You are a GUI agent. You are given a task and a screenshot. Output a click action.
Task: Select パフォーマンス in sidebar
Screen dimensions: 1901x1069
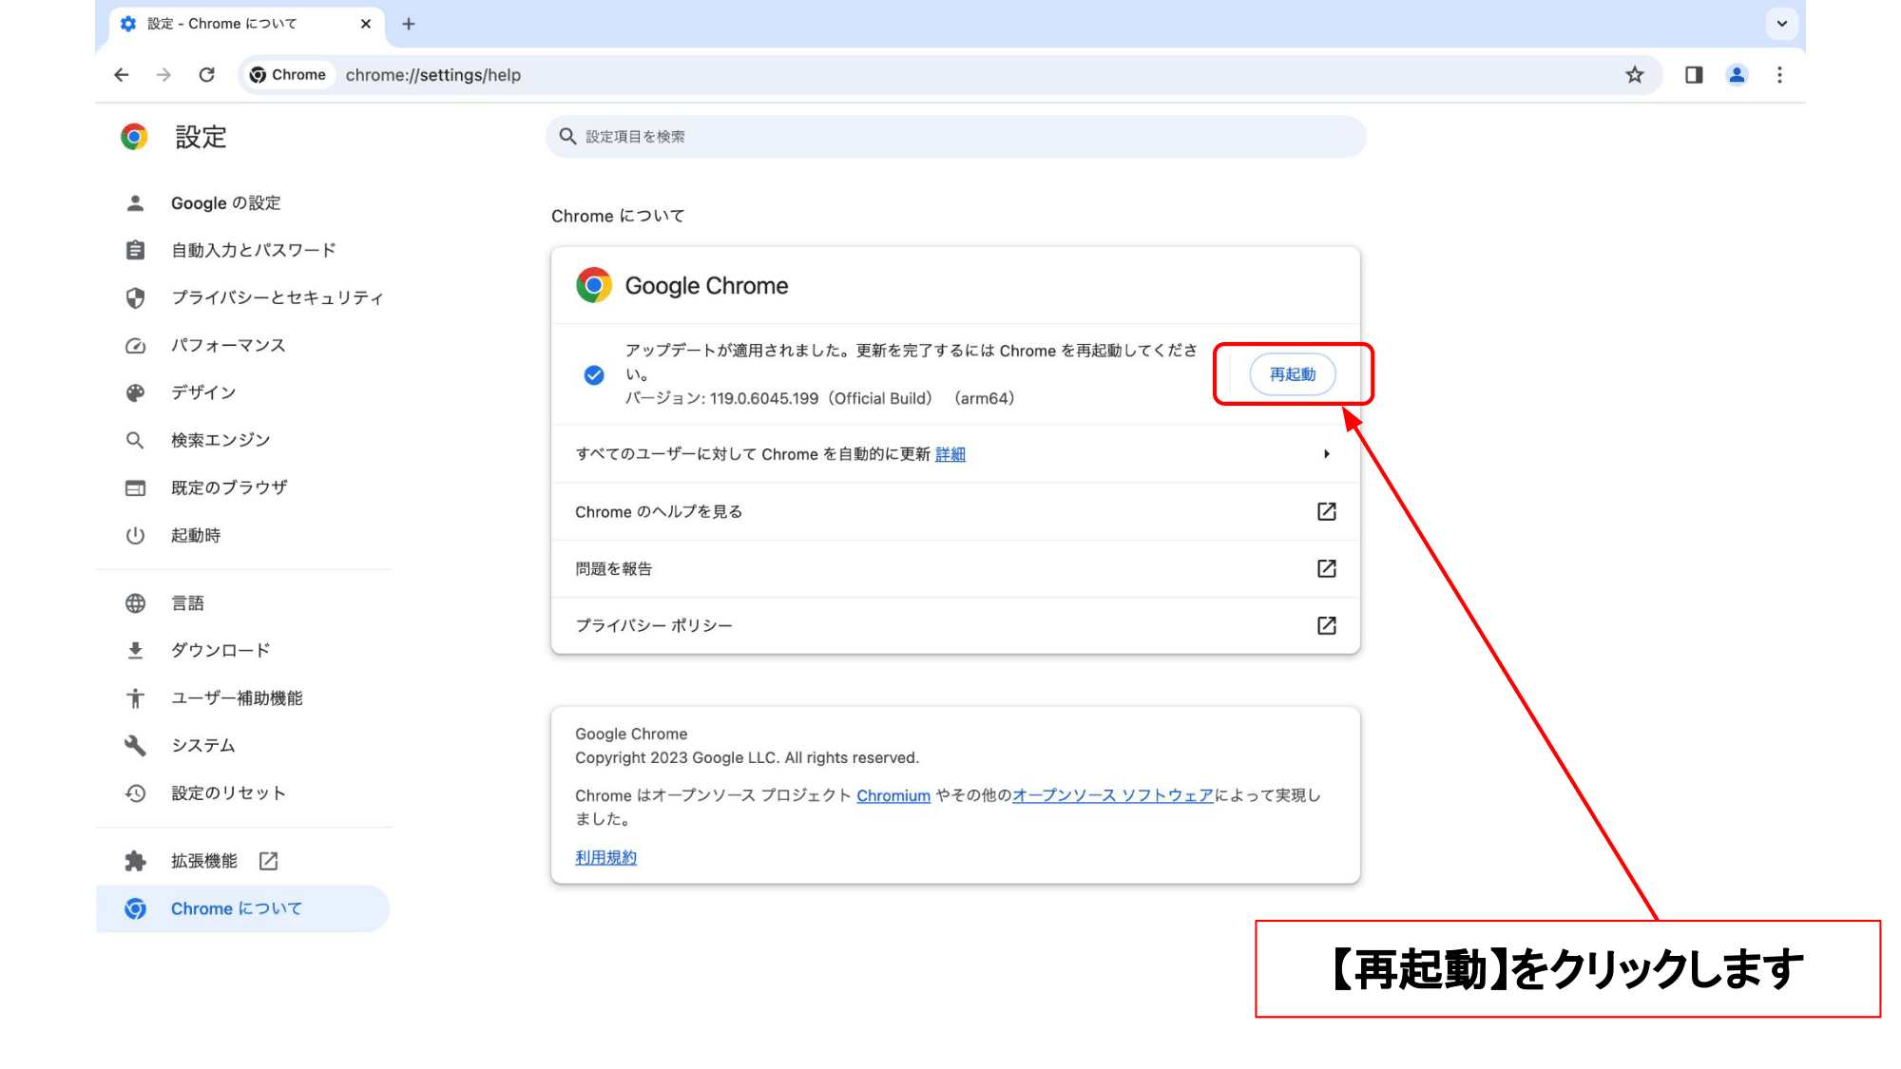[x=228, y=345]
